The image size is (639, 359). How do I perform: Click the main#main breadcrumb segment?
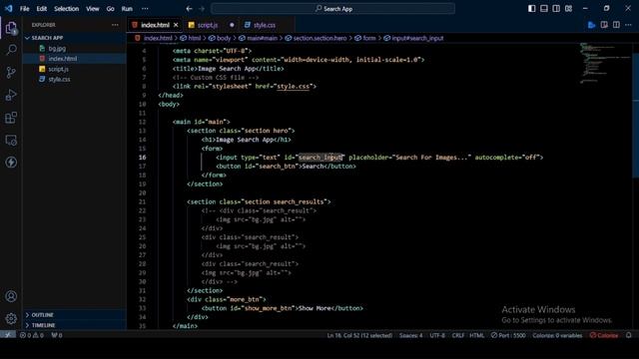(x=259, y=38)
